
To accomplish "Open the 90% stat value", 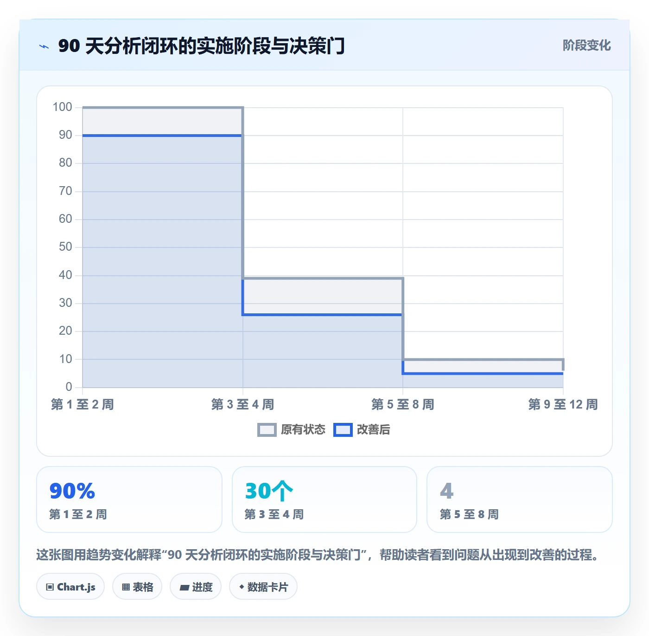I will (x=72, y=491).
